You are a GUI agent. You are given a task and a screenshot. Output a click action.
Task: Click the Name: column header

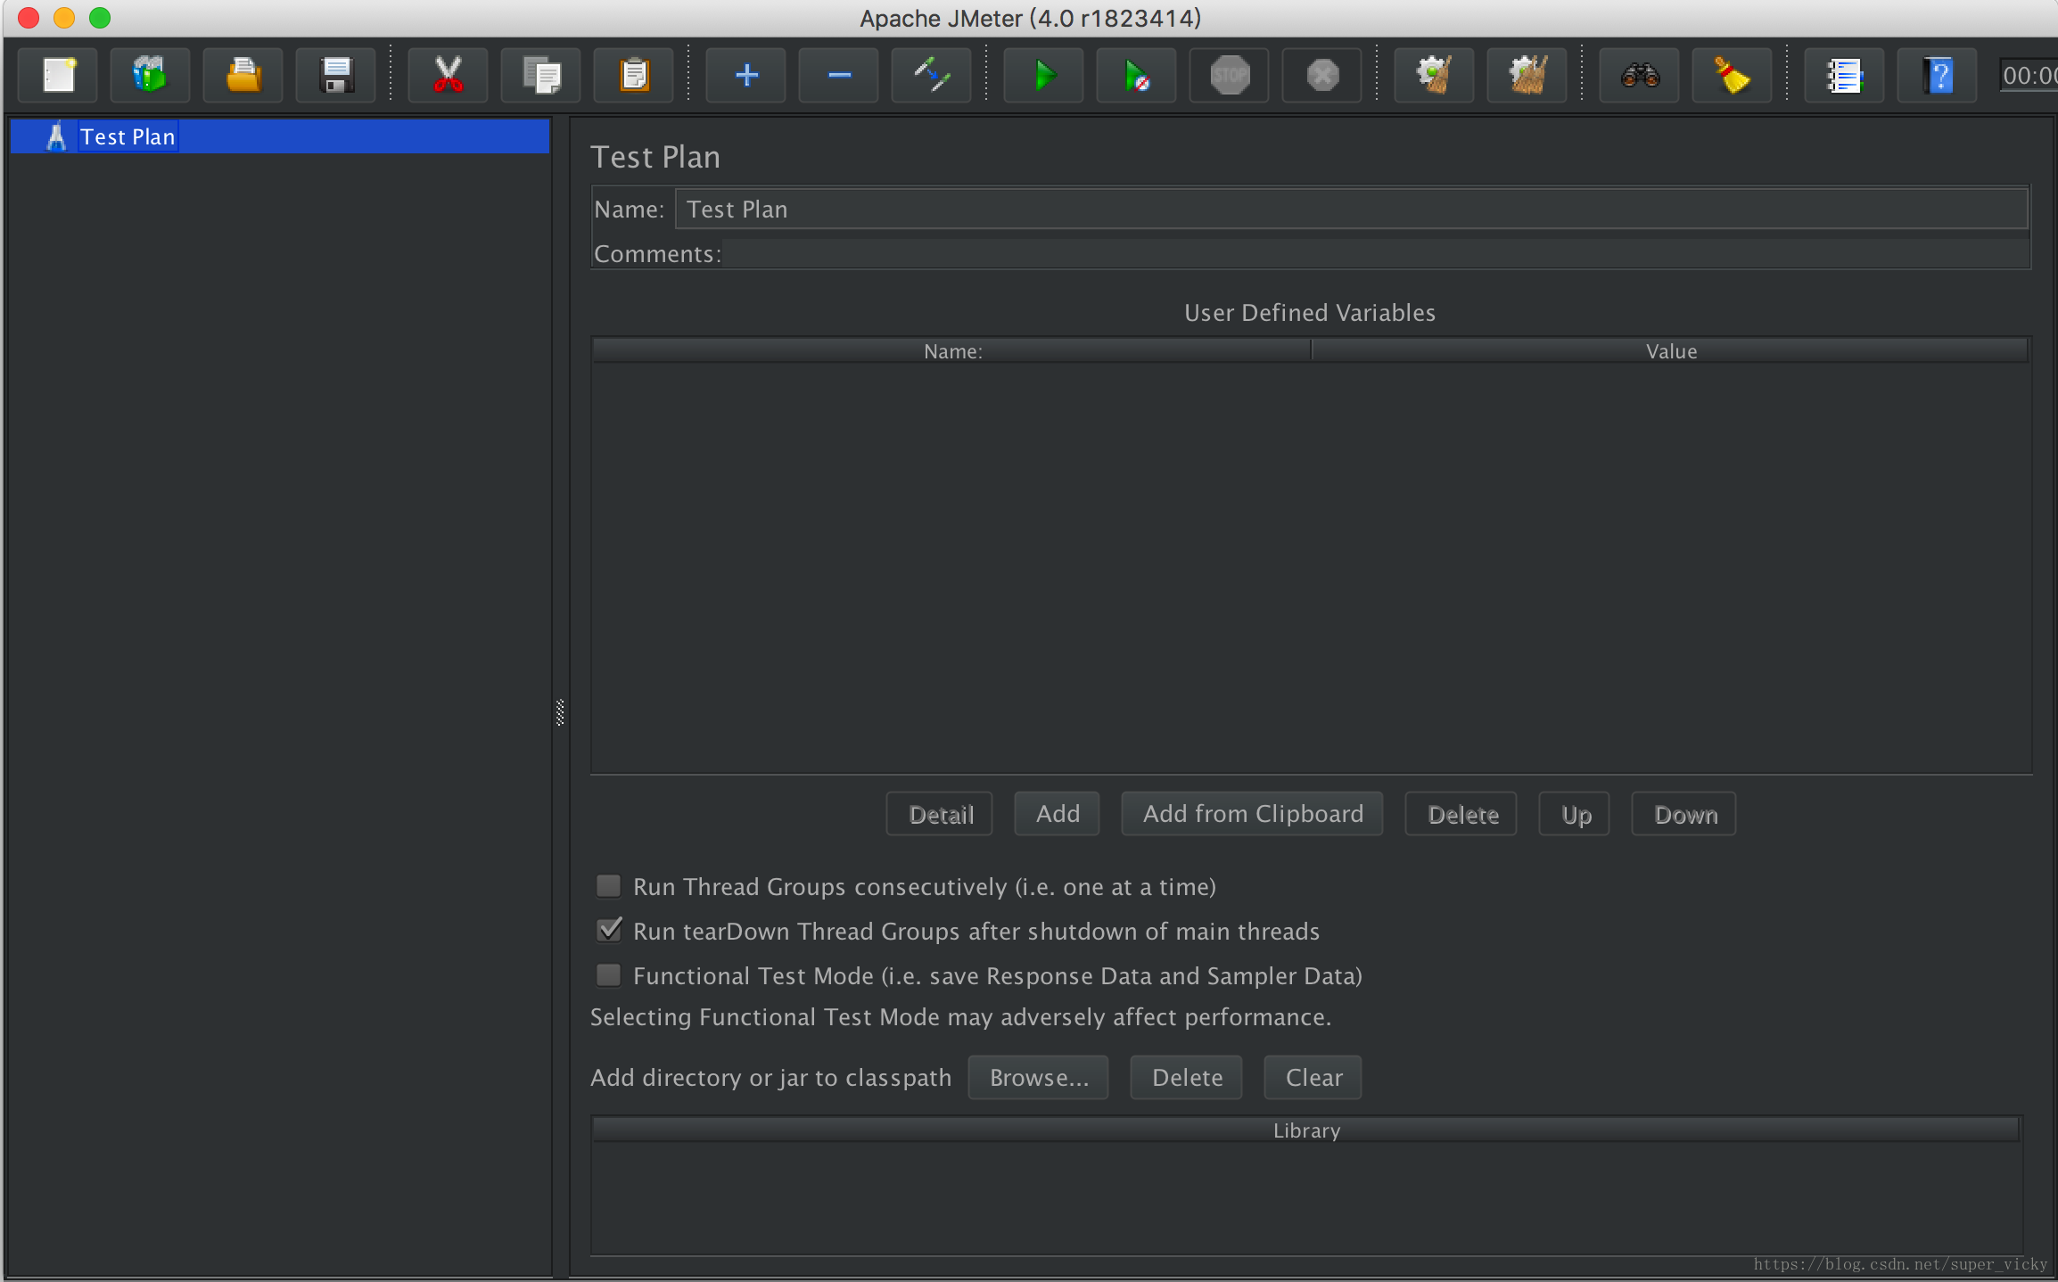[x=951, y=351]
